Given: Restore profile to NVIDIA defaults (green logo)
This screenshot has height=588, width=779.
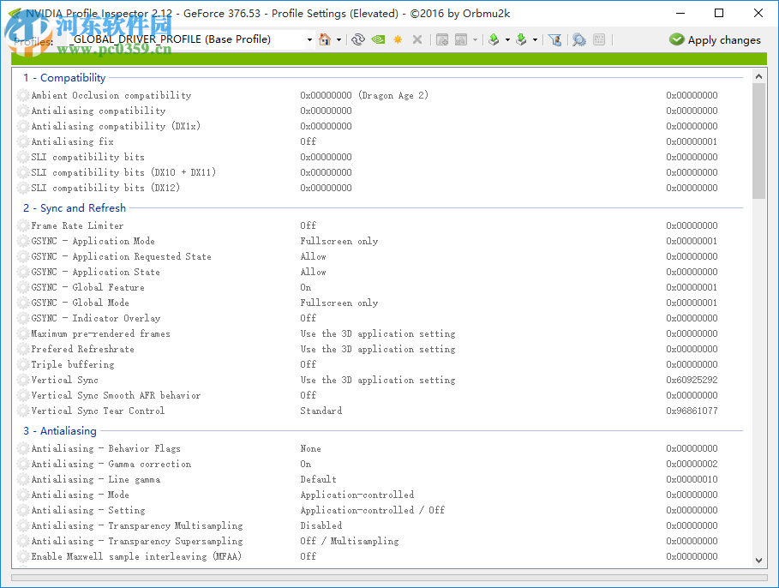Looking at the screenshot, I should tap(378, 39).
